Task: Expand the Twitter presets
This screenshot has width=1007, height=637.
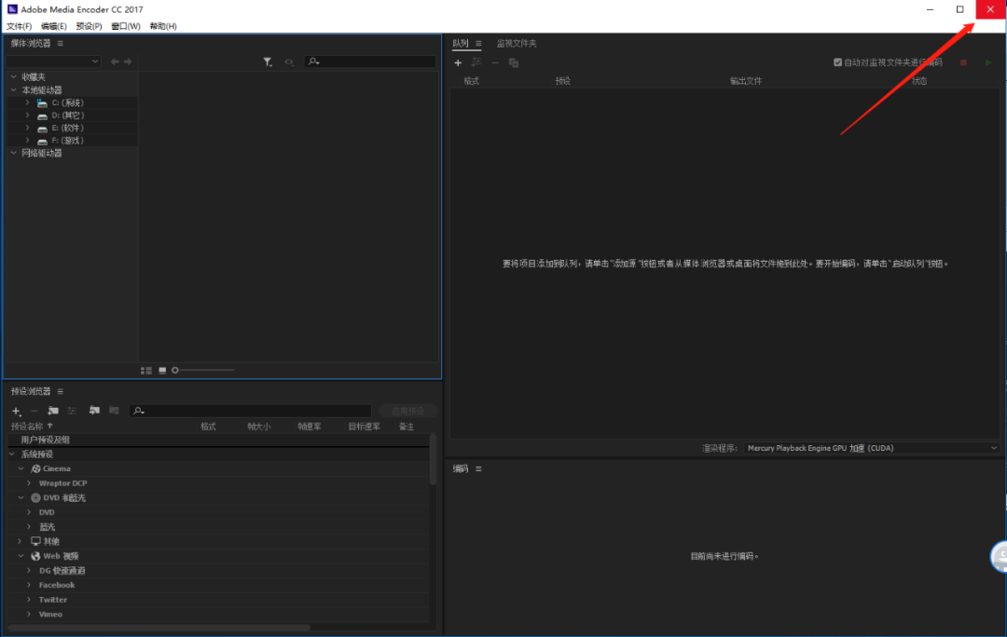Action: click(x=29, y=600)
